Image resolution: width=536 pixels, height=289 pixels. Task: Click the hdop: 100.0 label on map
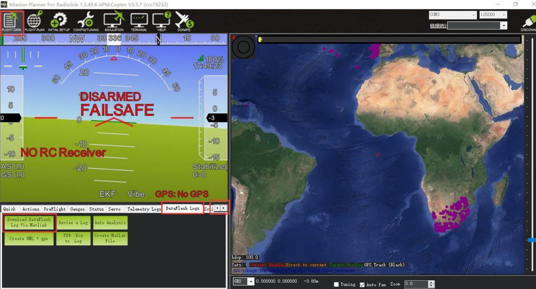(x=245, y=257)
